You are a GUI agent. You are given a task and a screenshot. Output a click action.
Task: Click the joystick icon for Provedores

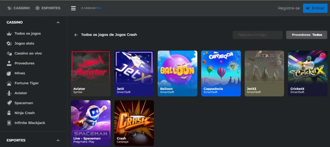pos(9,63)
